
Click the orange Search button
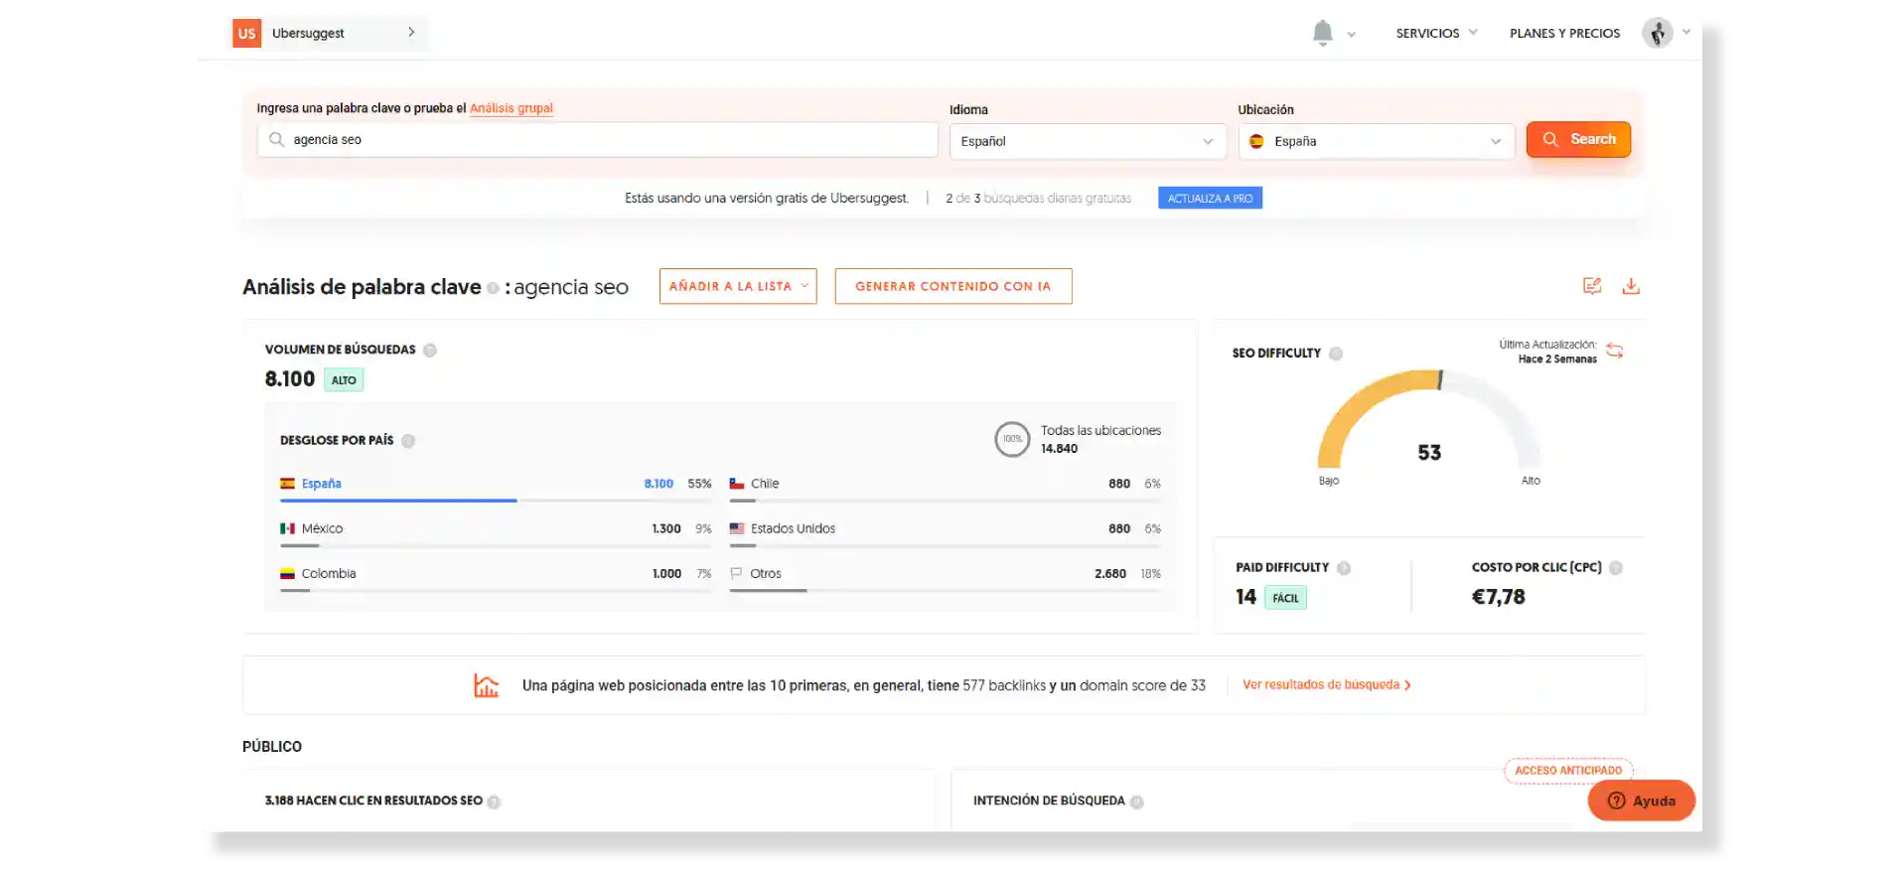(x=1578, y=140)
